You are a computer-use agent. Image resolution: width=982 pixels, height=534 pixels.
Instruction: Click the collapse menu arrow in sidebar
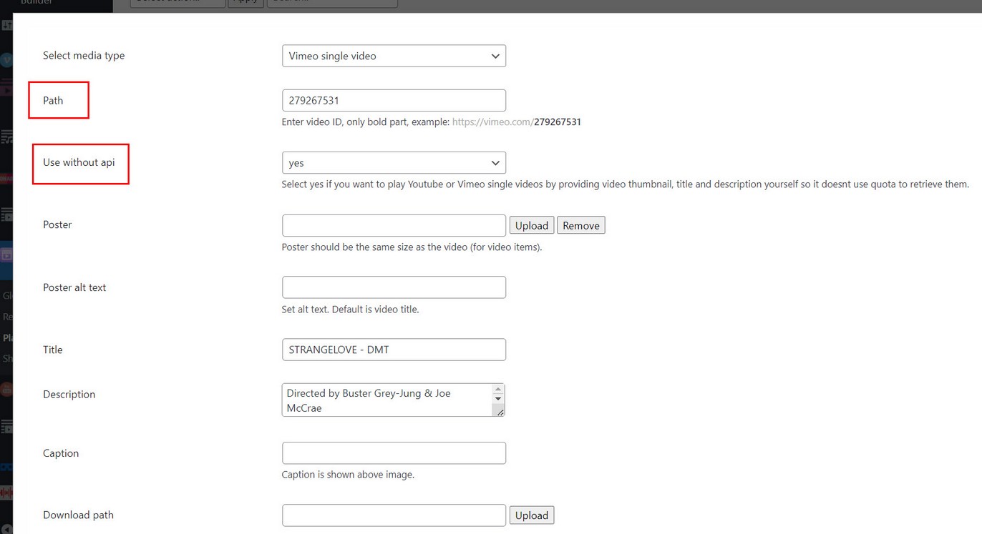coord(6,528)
